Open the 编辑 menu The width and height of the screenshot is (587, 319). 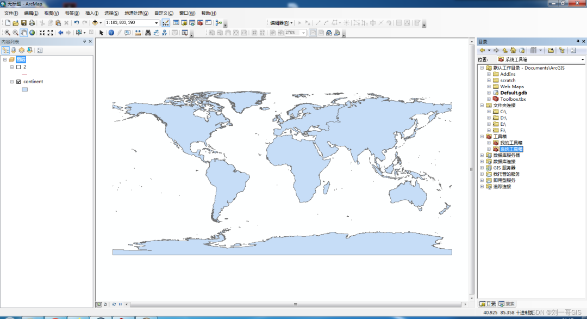[x=31, y=13]
